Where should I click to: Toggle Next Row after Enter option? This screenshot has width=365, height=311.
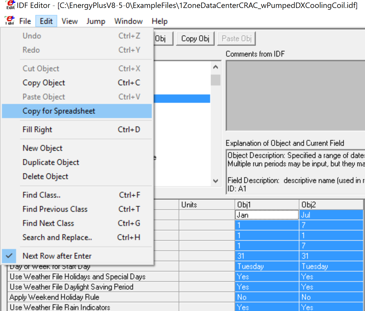(77, 256)
